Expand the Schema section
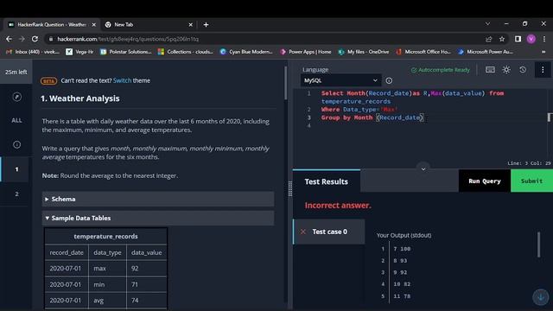 coord(158,199)
